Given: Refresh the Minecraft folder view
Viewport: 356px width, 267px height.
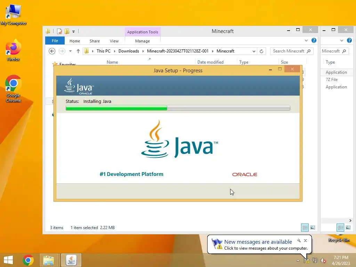Looking at the screenshot, I should pos(261,51).
